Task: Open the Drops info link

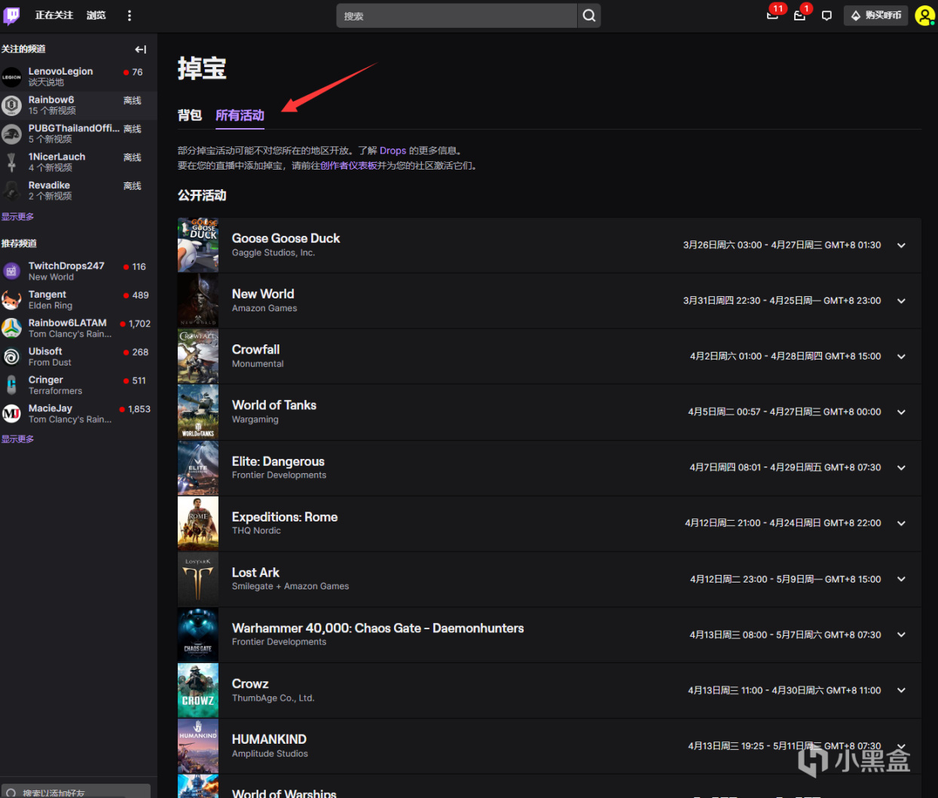Action: tap(393, 151)
